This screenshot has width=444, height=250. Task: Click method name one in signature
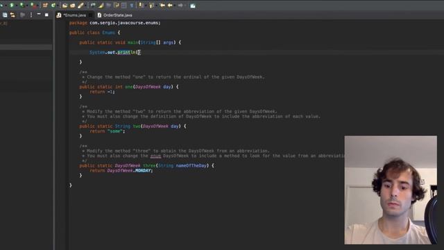coord(129,87)
